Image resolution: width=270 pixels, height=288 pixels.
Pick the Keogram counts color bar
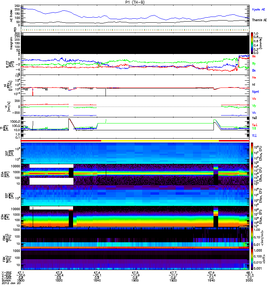point(252,43)
